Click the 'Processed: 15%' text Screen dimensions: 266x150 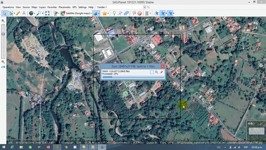tap(110, 74)
